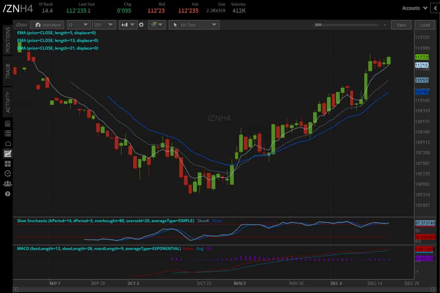Screen dimensions: 440x293
Task: Click the horizontal scrollbar right arrow
Action: (434, 289)
